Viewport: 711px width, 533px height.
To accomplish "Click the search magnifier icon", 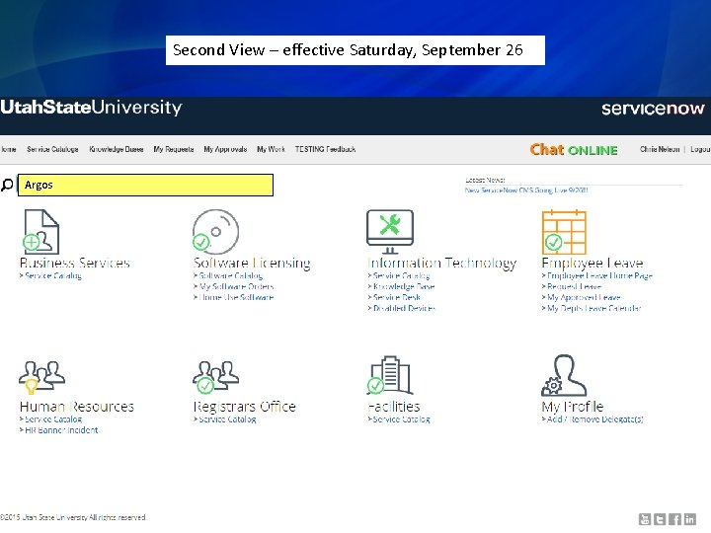I will (x=7, y=185).
